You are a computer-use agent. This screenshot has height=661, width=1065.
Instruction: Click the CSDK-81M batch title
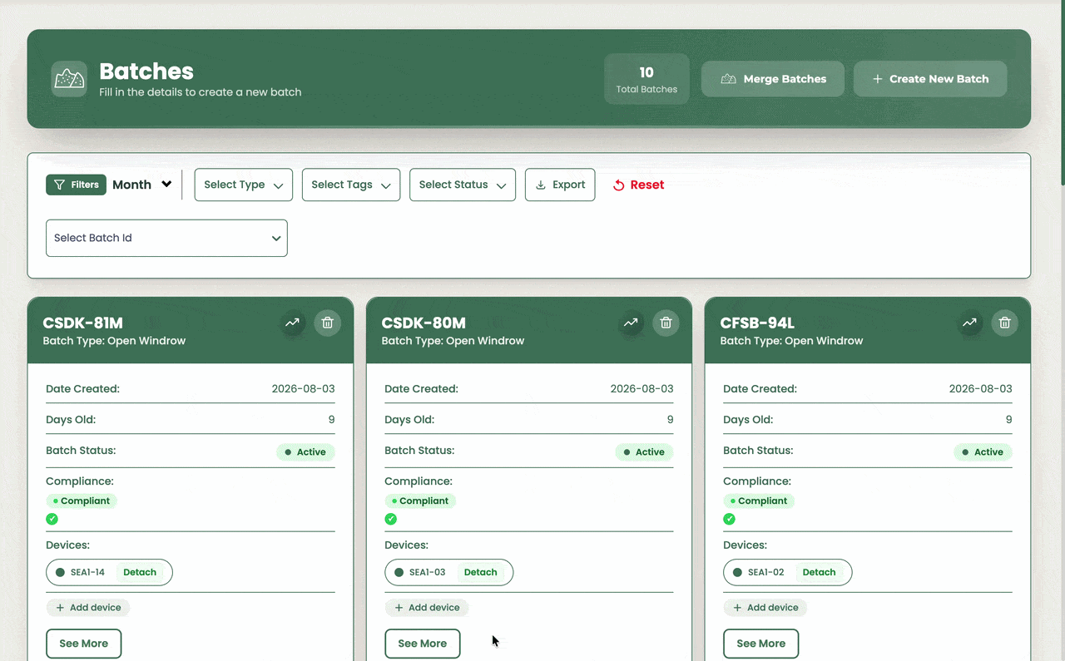click(83, 323)
